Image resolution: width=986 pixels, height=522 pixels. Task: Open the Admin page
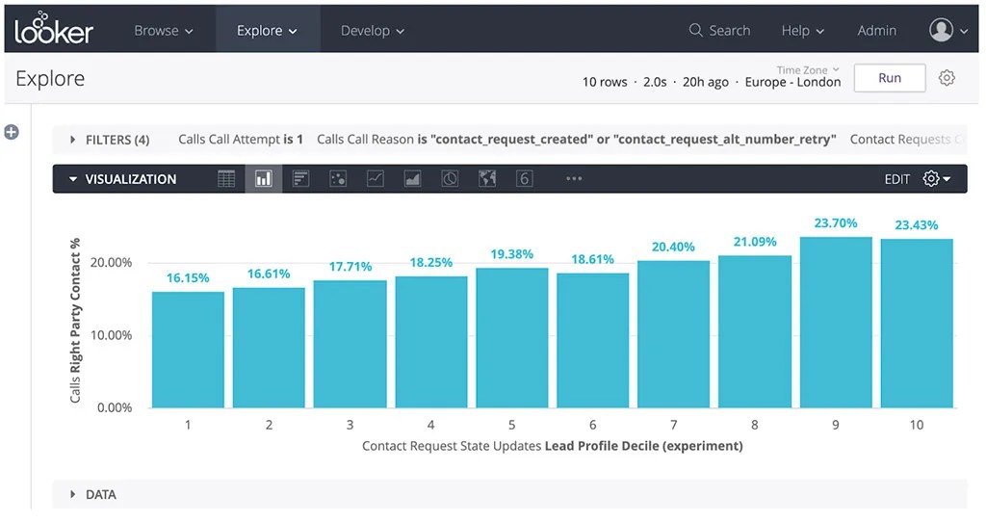pyautogui.click(x=876, y=30)
